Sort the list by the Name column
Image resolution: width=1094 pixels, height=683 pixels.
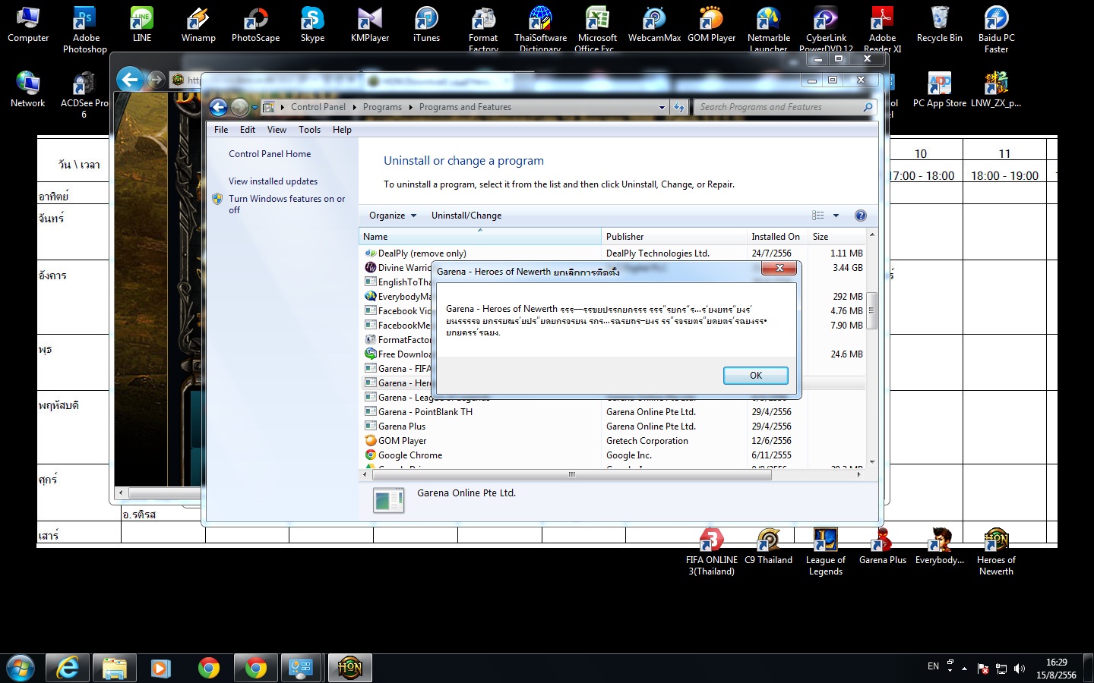tap(480, 237)
